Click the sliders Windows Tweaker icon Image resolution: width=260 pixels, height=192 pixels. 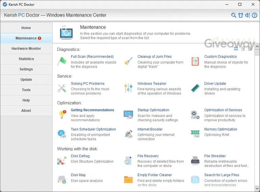[x=128, y=88]
